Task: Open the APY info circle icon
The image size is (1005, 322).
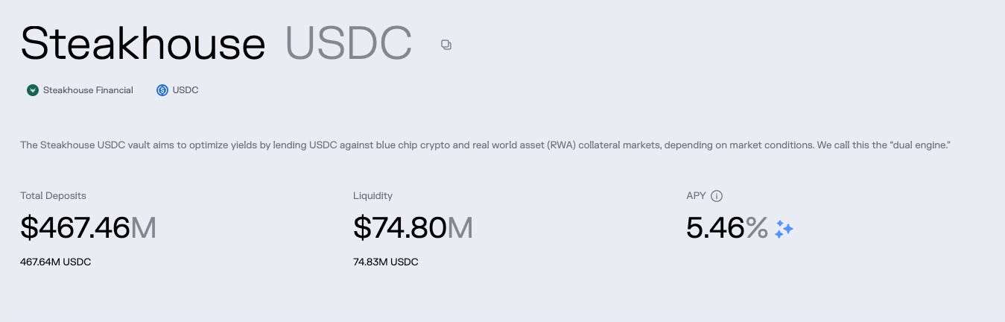Action: [x=717, y=196]
